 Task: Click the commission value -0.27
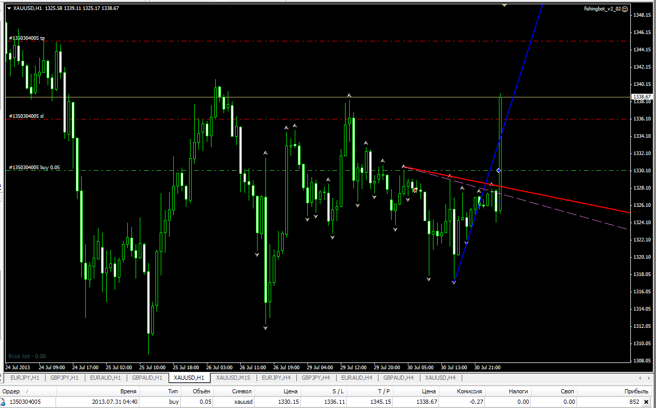(x=475, y=402)
